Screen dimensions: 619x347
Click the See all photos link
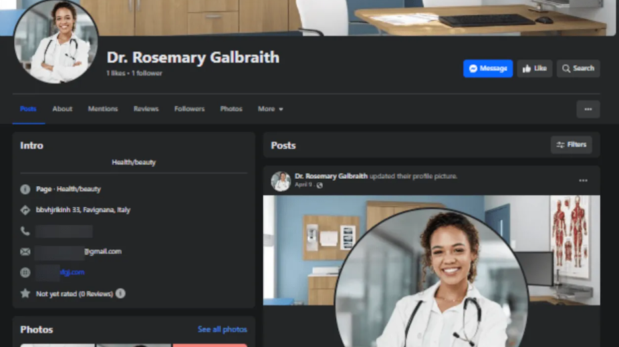click(x=222, y=330)
